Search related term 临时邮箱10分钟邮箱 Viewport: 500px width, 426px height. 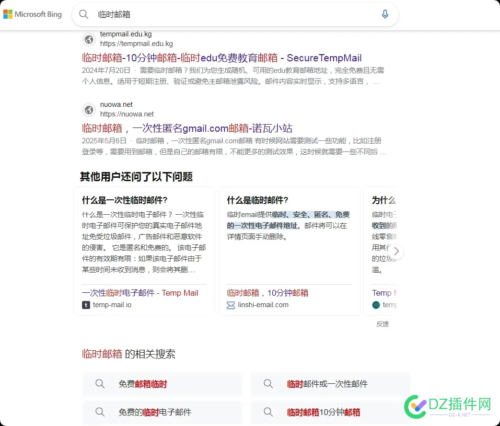pos(324,412)
